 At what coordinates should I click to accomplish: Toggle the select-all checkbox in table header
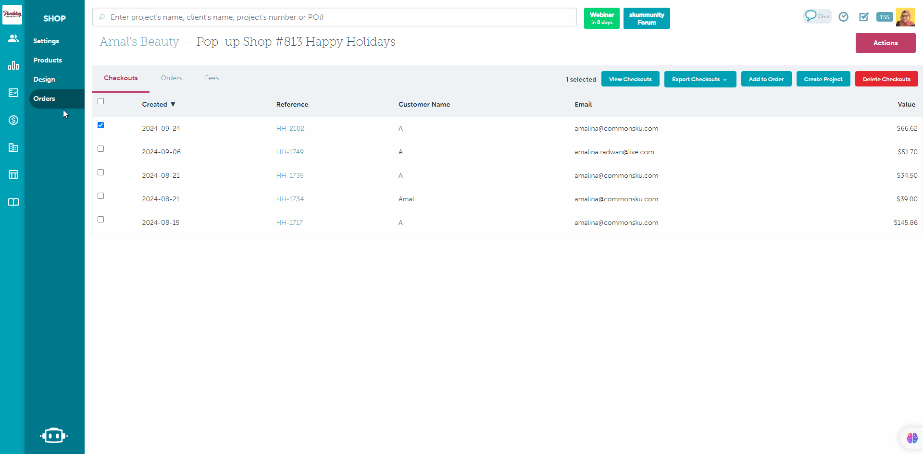tap(100, 101)
